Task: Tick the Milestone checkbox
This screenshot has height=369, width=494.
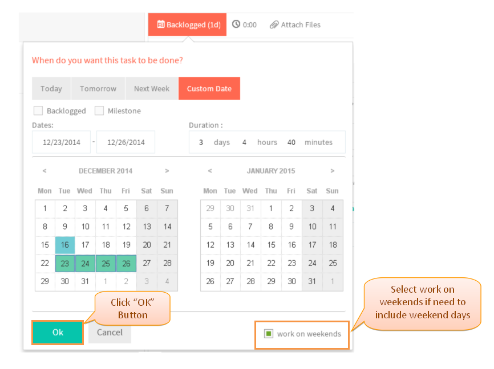Action: [99, 110]
